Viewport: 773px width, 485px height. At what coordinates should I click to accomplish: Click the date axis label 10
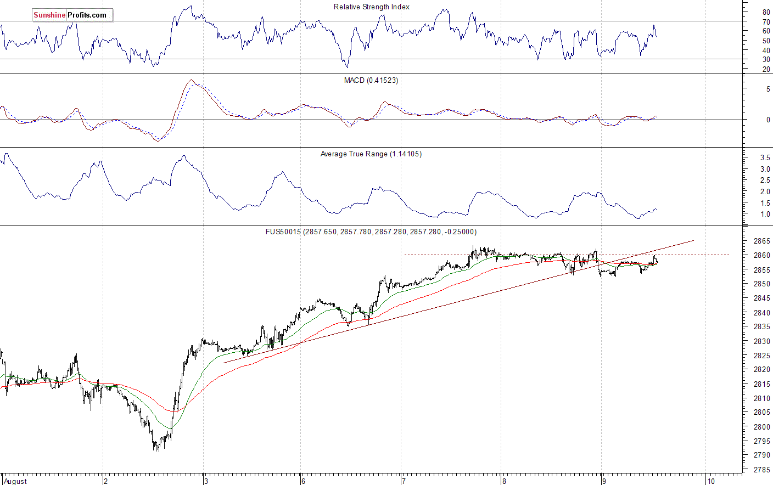[710, 481]
